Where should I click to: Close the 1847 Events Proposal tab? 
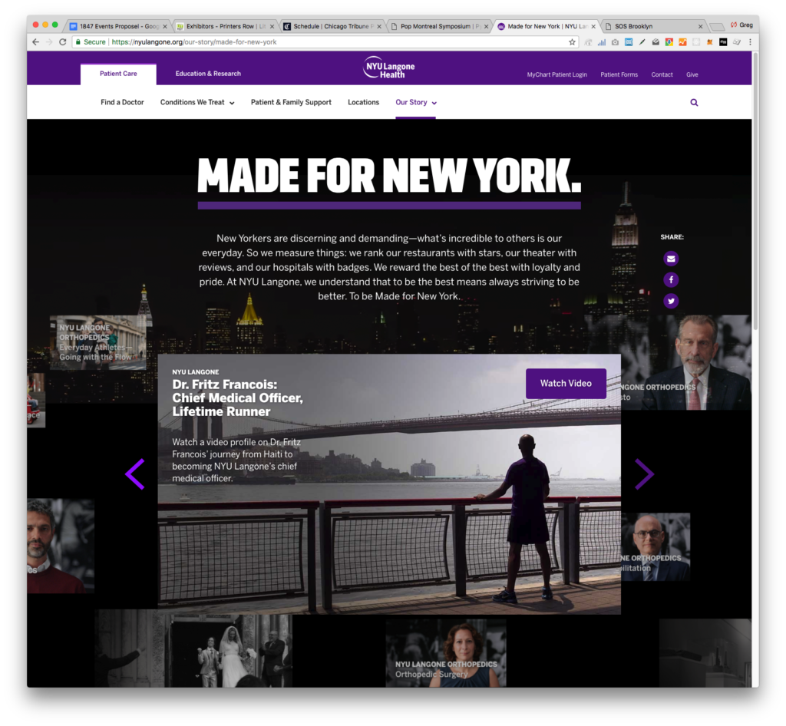[165, 27]
